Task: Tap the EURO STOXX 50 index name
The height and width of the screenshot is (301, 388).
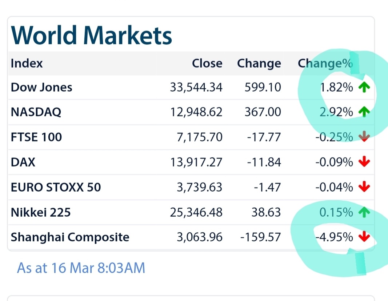Action: (56, 187)
